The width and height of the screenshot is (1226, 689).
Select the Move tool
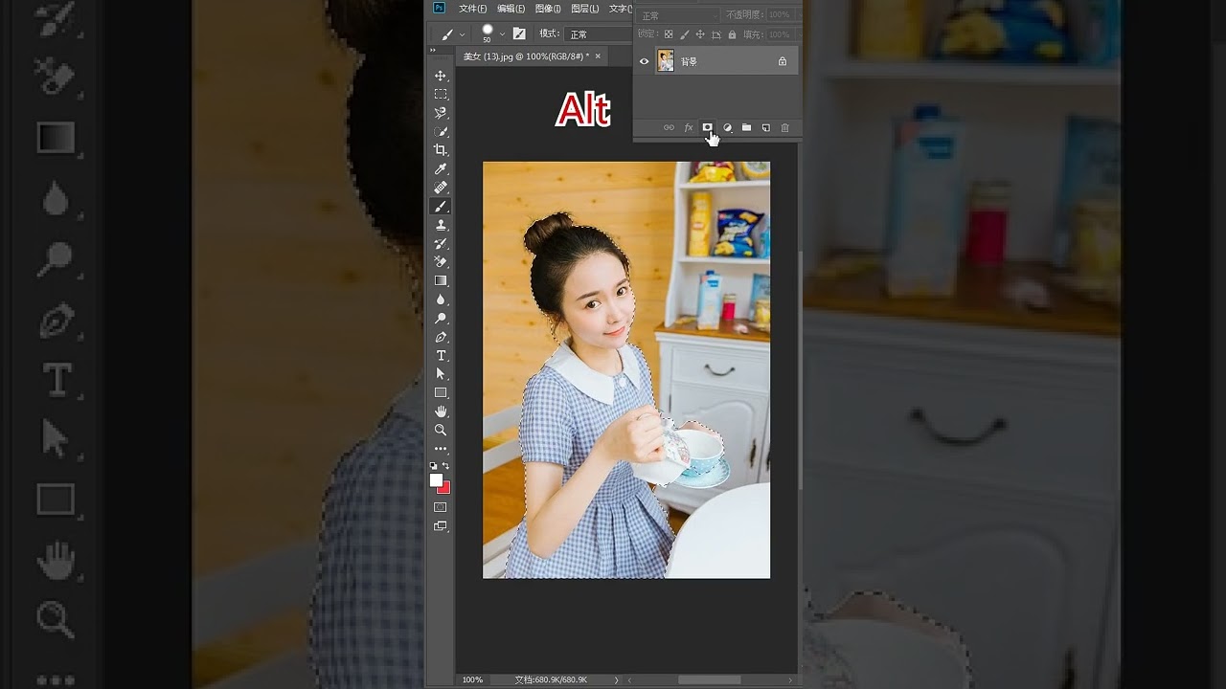tap(441, 76)
